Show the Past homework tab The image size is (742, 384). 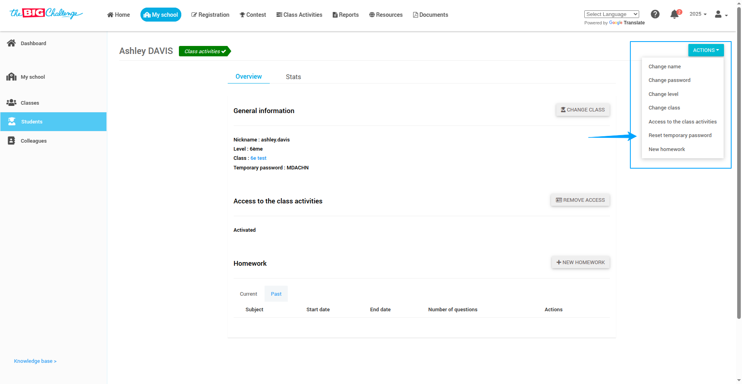(276, 294)
